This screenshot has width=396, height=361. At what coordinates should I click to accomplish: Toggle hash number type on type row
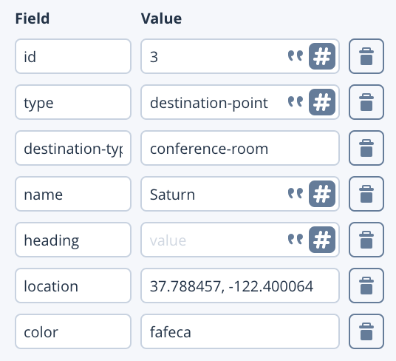[x=322, y=102]
